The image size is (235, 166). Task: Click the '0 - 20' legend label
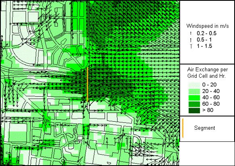[x=210, y=85]
